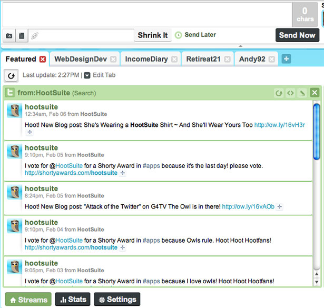This screenshot has height=308, width=324.
Task: Click the link chain icon in URL field
Action: click(x=35, y=36)
